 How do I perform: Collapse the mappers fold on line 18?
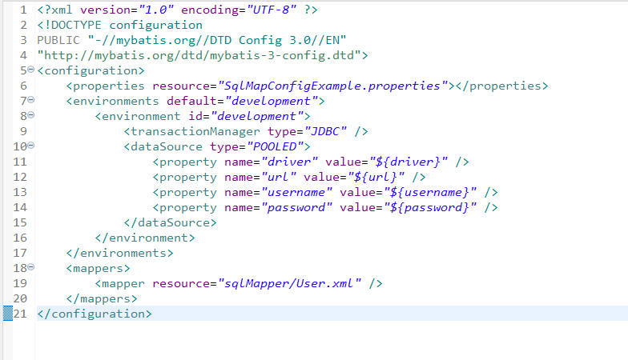[30, 267]
